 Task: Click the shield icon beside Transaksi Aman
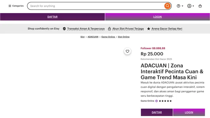(x=64, y=29)
